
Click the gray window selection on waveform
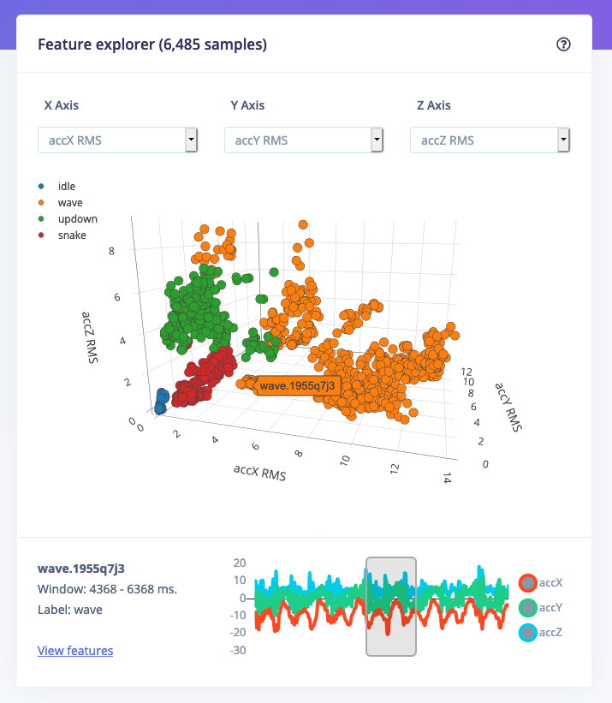click(x=391, y=606)
